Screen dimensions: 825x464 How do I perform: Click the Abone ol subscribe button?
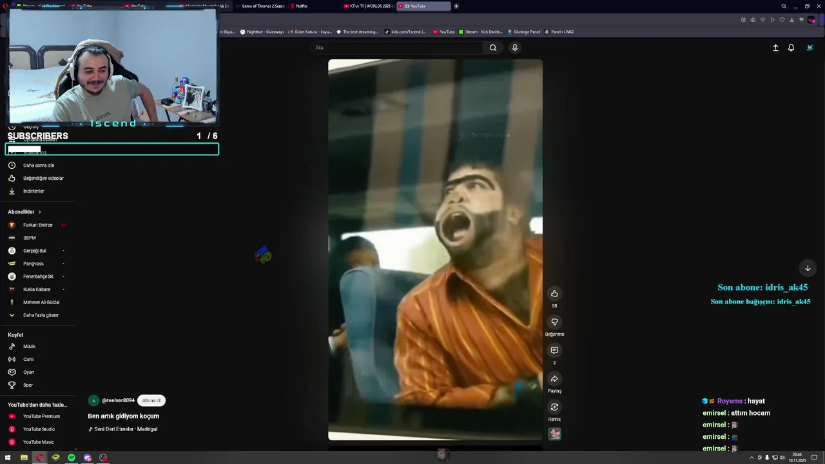[x=151, y=401]
